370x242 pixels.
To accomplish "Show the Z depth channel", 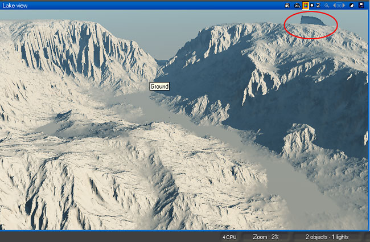I will coord(318,5).
